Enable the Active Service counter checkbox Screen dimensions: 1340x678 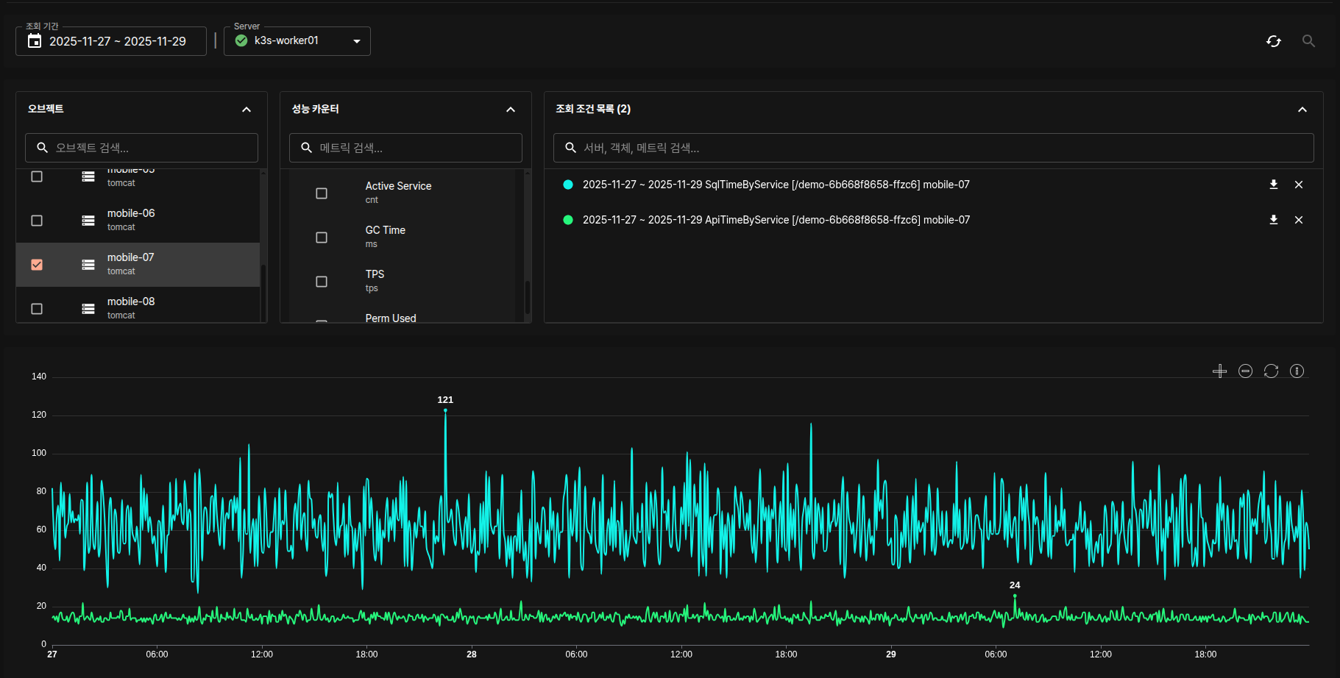click(x=322, y=193)
